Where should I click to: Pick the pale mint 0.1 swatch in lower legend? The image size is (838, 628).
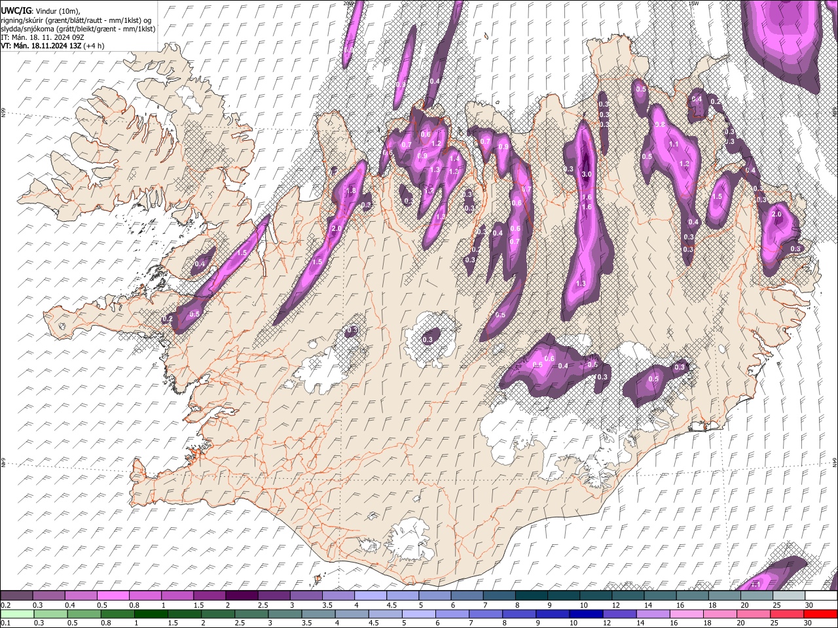16,614
